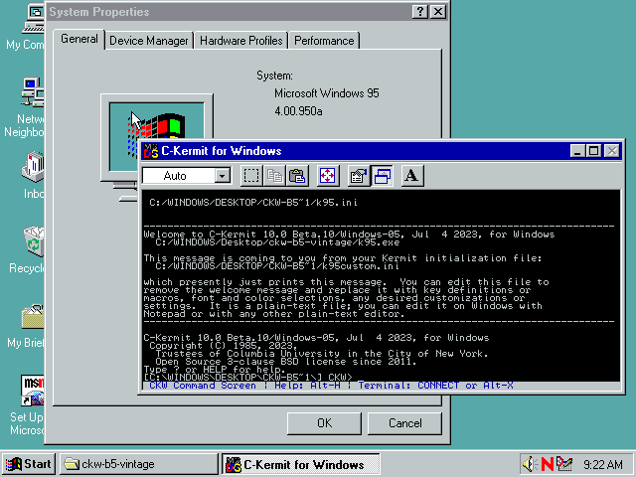Screen dimensions: 636x477
Task: Click the k95custom.ini path line
Action: coord(277,266)
